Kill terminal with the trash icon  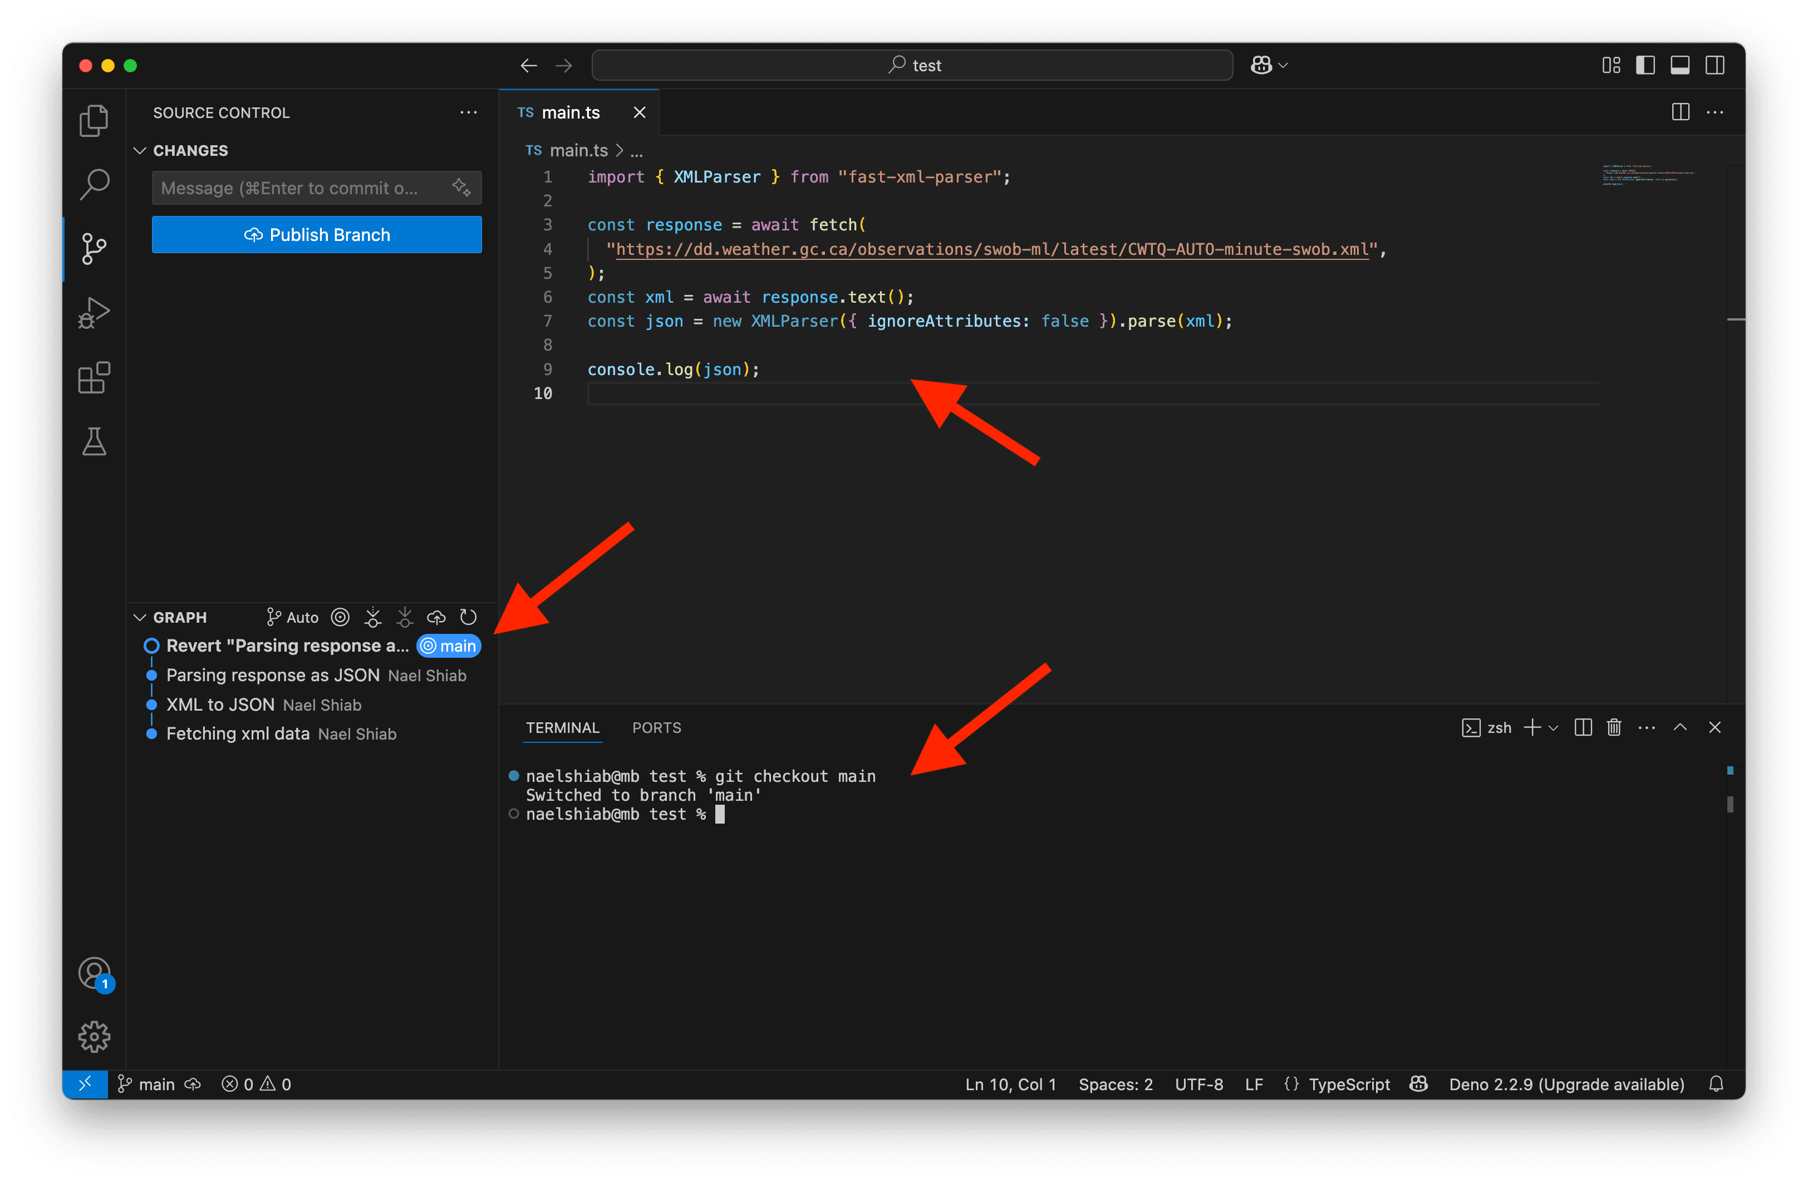click(1614, 728)
